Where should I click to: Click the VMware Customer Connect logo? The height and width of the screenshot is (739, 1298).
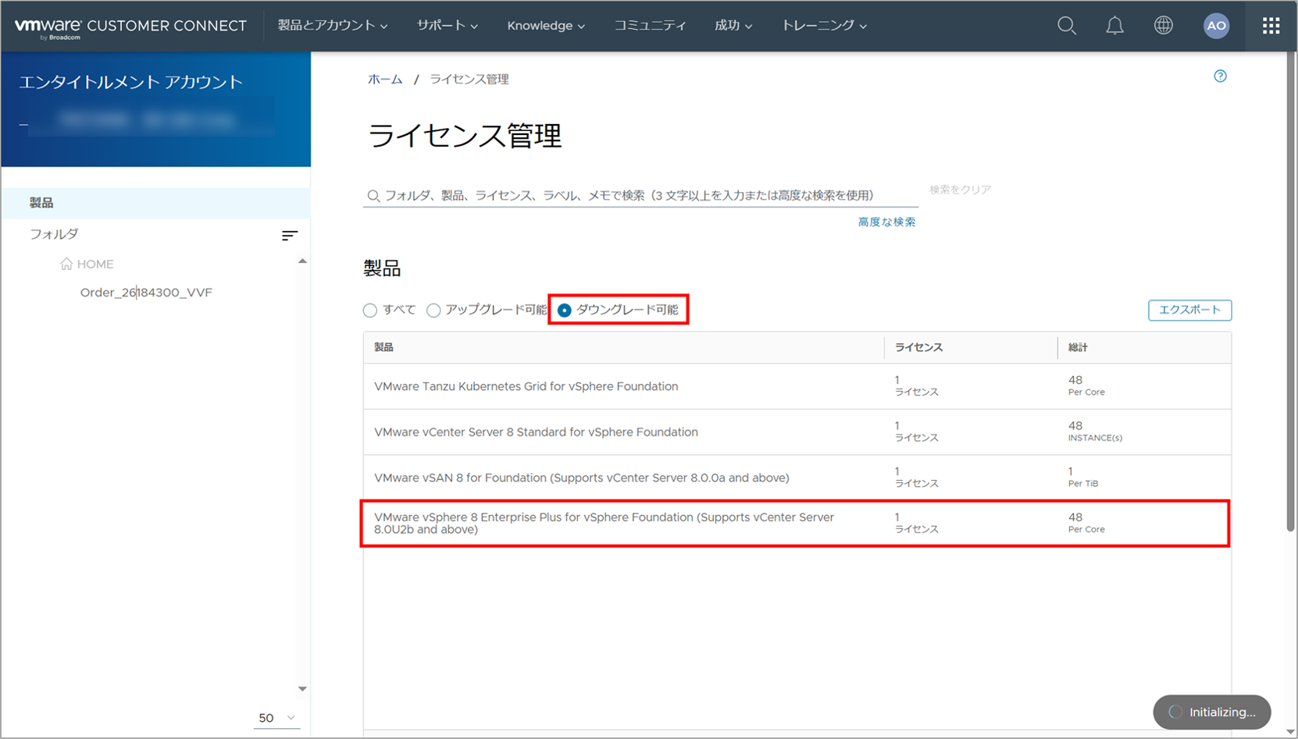coord(130,27)
